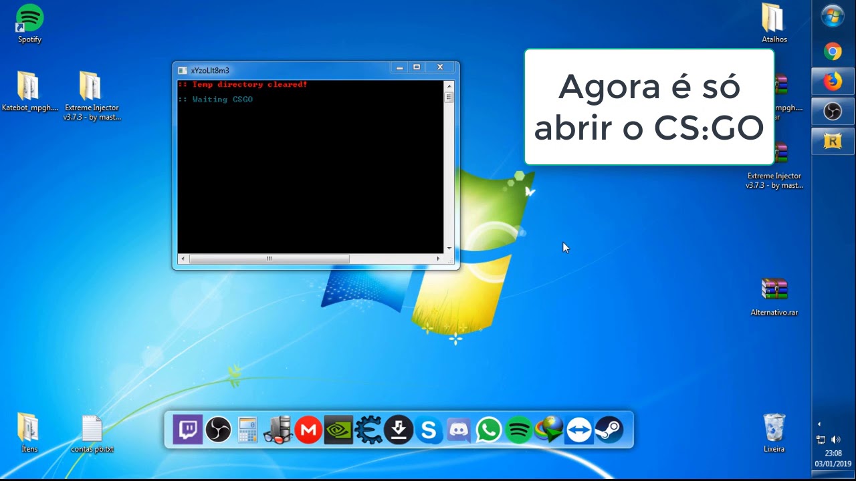Open MEGA from the dock
The image size is (856, 481).
tap(308, 430)
